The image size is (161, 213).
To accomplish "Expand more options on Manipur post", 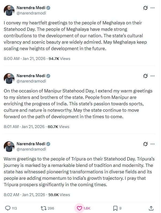I will (153, 76).
